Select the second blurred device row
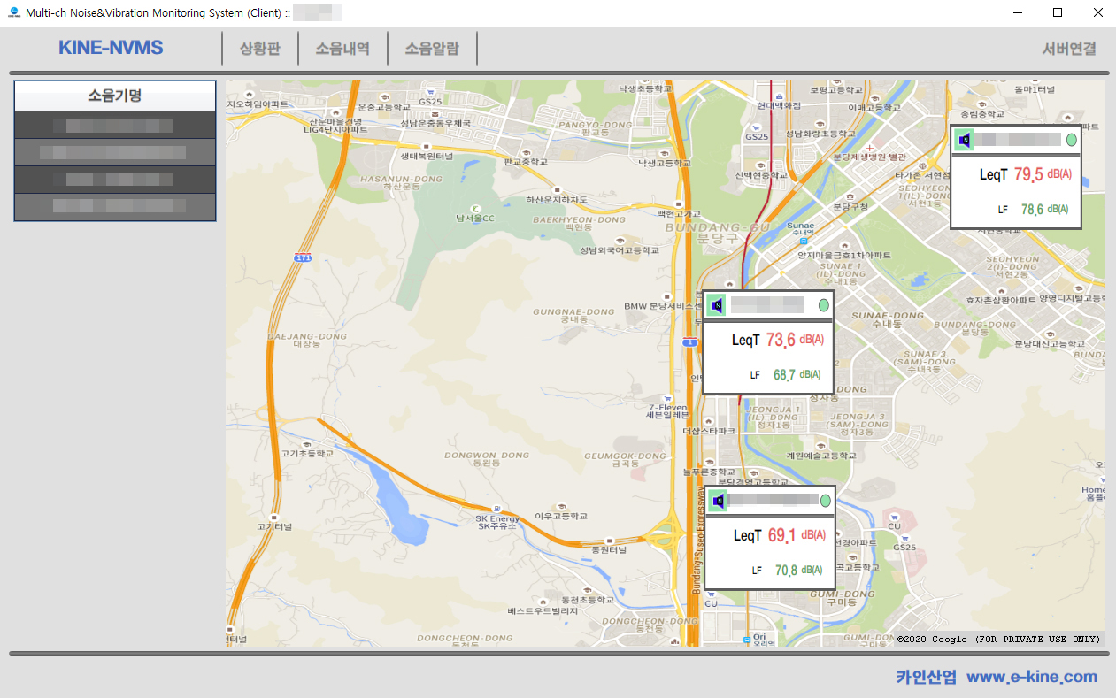 [x=115, y=152]
